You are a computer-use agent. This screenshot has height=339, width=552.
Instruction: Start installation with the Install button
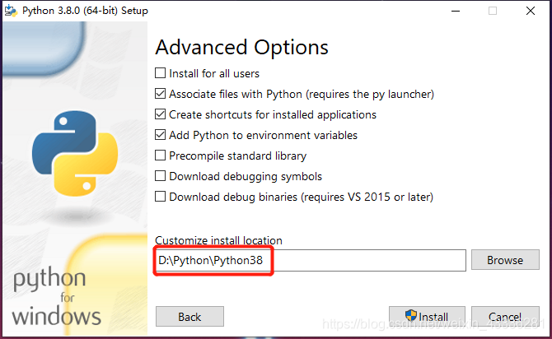coord(427,317)
